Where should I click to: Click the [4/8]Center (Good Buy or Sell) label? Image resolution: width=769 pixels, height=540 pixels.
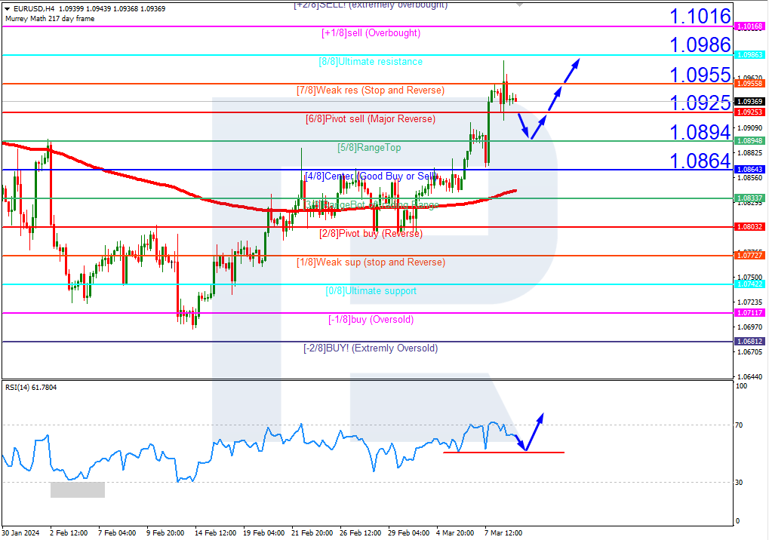point(371,176)
